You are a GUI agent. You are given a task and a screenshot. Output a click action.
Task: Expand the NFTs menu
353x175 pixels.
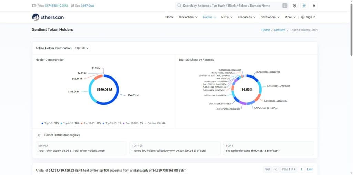[227, 17]
